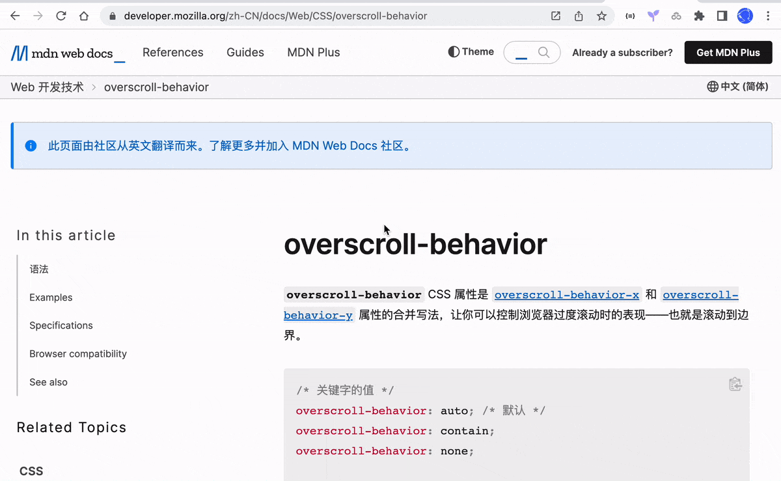781x481 pixels.
Task: Reload the page with the refresh icon
Action: (61, 16)
